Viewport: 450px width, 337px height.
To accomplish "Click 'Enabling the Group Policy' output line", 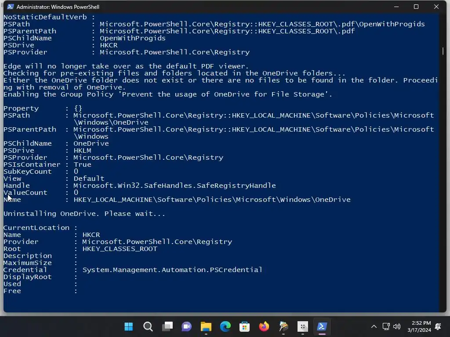I will (167, 94).
